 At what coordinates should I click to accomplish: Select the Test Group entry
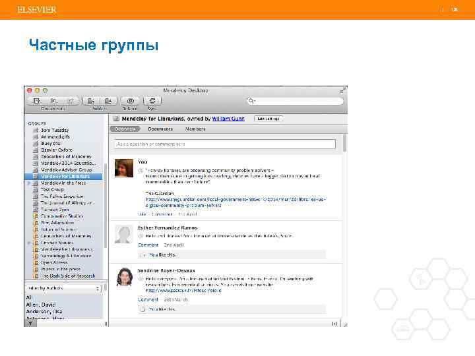point(52,189)
